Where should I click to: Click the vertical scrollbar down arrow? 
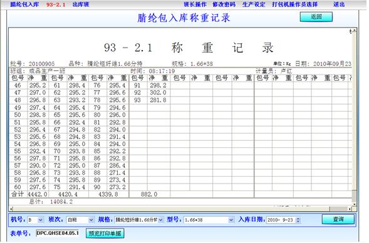click(x=354, y=205)
